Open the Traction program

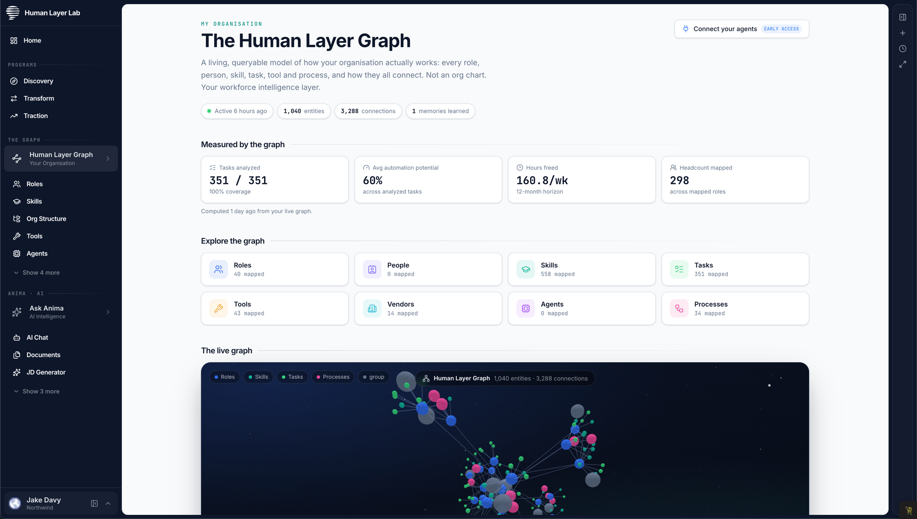pyautogui.click(x=61, y=116)
